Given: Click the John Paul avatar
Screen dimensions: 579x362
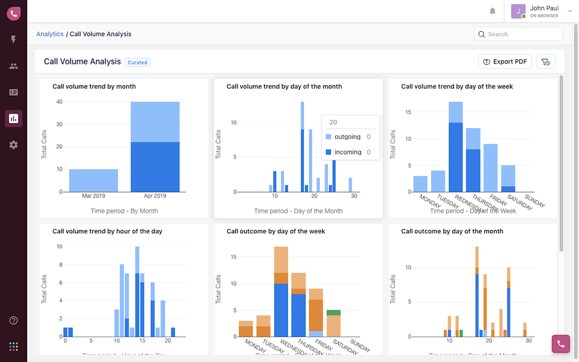Looking at the screenshot, I should click(x=518, y=12).
